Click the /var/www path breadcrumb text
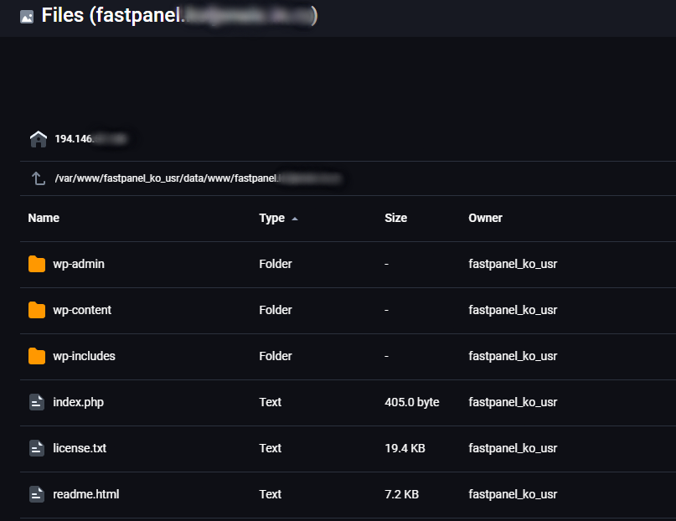 (165, 178)
